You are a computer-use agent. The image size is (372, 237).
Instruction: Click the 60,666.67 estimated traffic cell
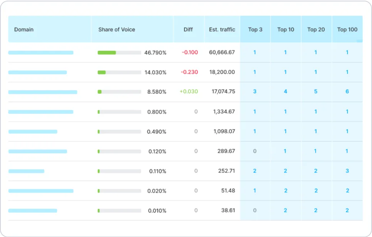(x=222, y=53)
